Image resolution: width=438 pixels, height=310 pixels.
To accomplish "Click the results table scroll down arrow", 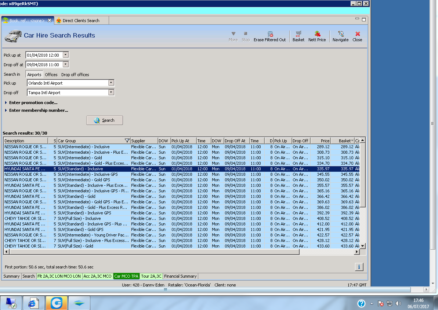I will pos(363,246).
